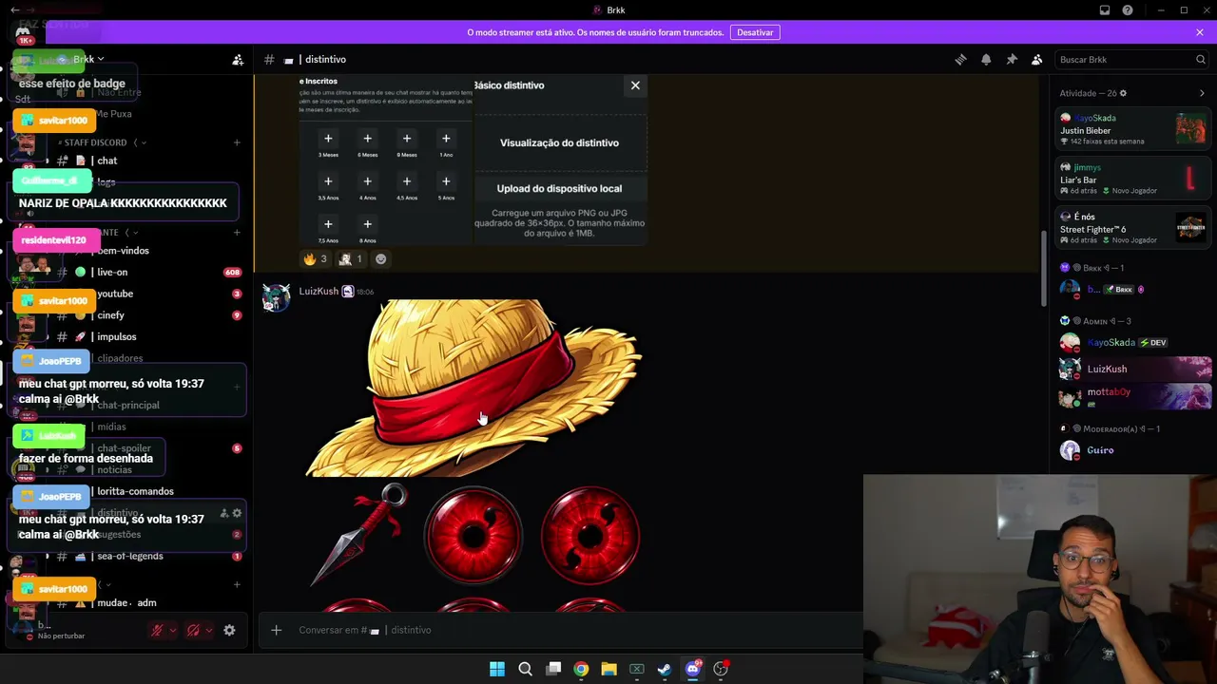Image resolution: width=1217 pixels, height=684 pixels.
Task: Open File Explorer from the taskbar
Action: [x=608, y=669]
